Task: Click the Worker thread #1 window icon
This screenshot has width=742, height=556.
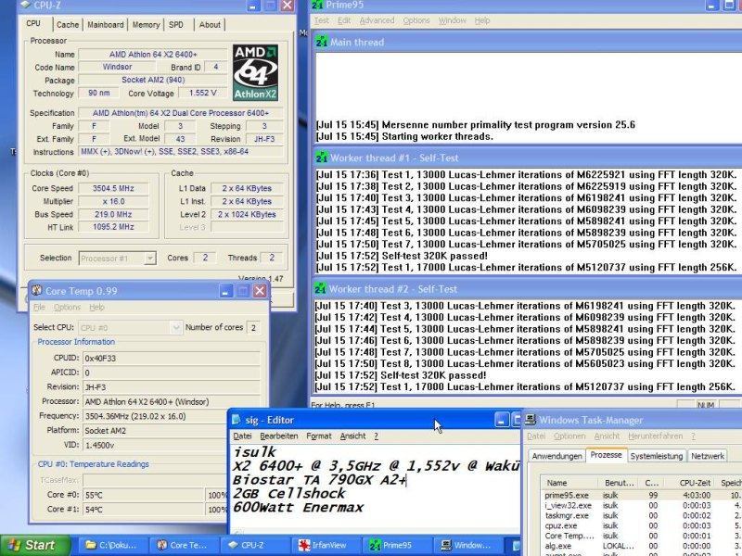Action: (322, 158)
